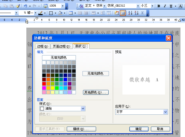This screenshot has height=137, width=185.
Task: Click Sort Ascending A-Z icon
Action: click(130, 13)
